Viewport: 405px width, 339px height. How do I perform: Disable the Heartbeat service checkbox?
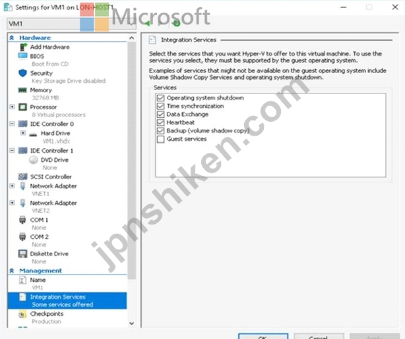click(160, 122)
